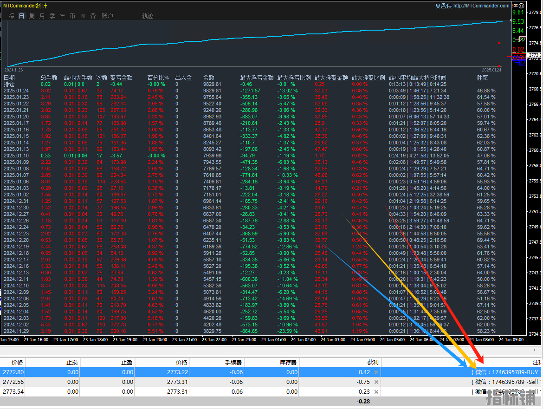This screenshot has width=543, height=409.
Task: Click the 百分比% column header
Action: pos(158,78)
